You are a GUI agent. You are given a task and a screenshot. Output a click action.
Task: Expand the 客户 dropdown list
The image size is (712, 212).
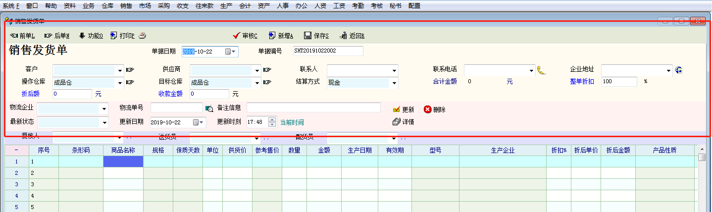pyautogui.click(x=120, y=70)
